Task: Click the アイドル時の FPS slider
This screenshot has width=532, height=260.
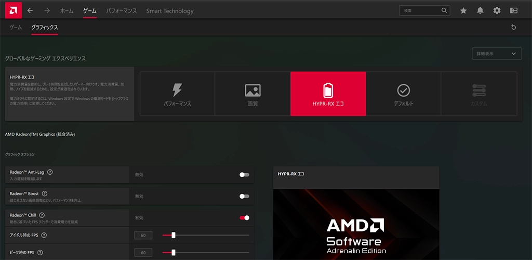Action: 206,235
